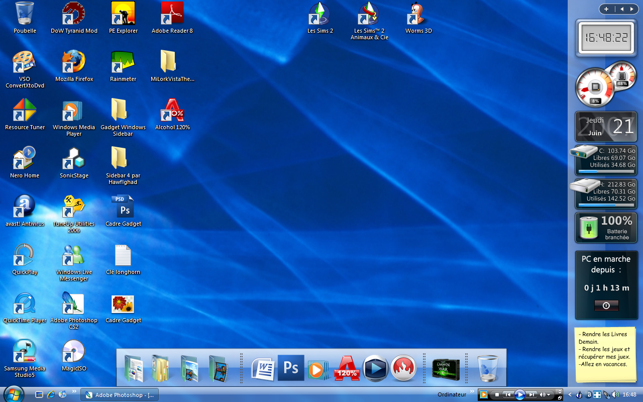643x402 pixels.
Task: Open Gadget Windows Sidebar folder
Action: (x=123, y=117)
